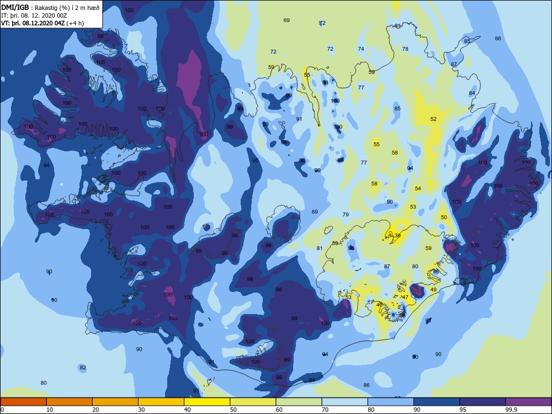This screenshot has height=414, width=552.
Task: Click the orange 10–20 legend swatch
Action: tap(70, 402)
